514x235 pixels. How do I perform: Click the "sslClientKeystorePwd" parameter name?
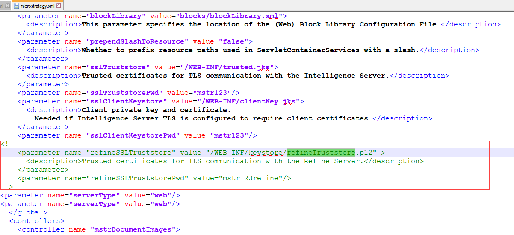(x=133, y=135)
